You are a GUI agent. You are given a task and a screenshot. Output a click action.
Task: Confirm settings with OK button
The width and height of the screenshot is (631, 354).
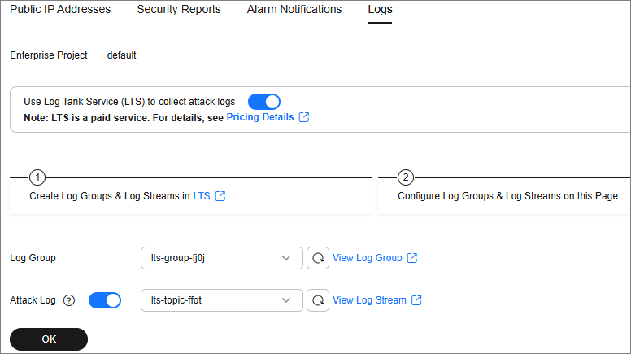click(49, 339)
